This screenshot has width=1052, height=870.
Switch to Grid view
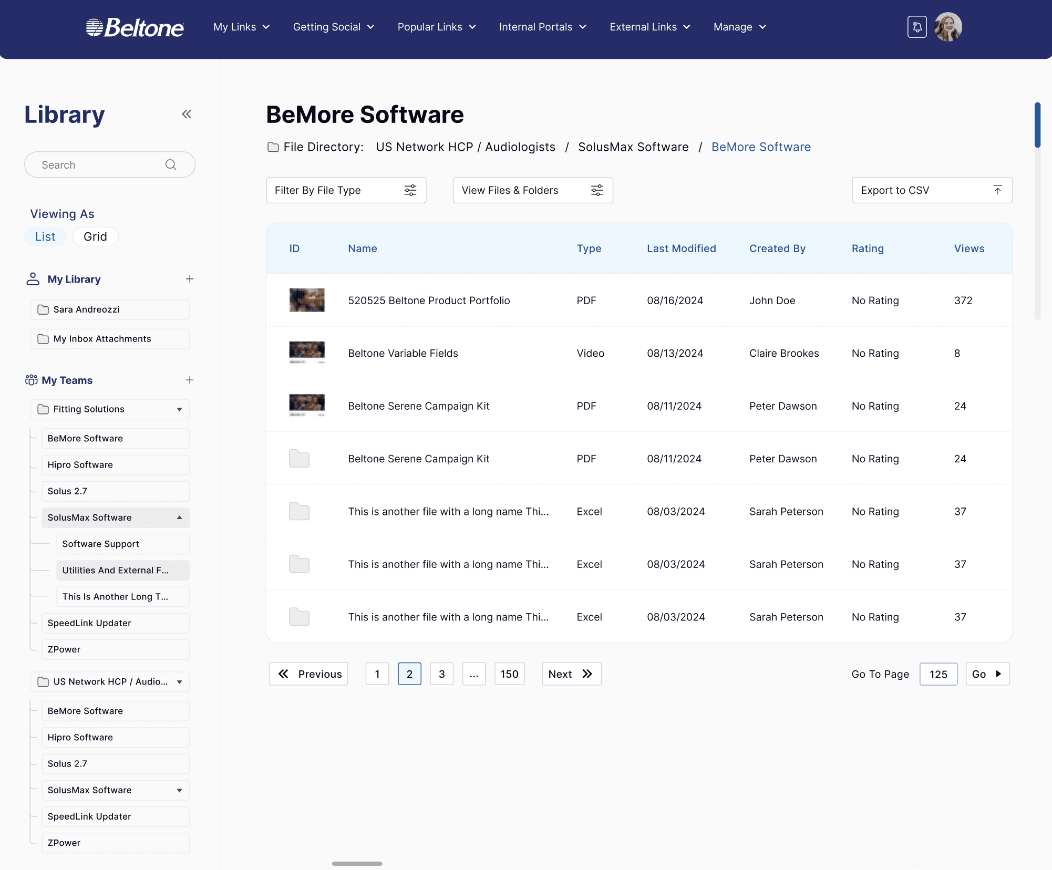tap(95, 237)
